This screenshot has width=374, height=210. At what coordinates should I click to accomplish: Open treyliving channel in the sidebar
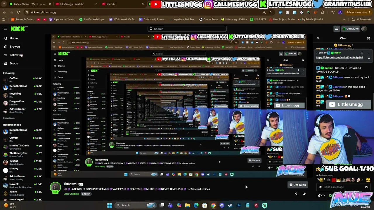click(22, 95)
